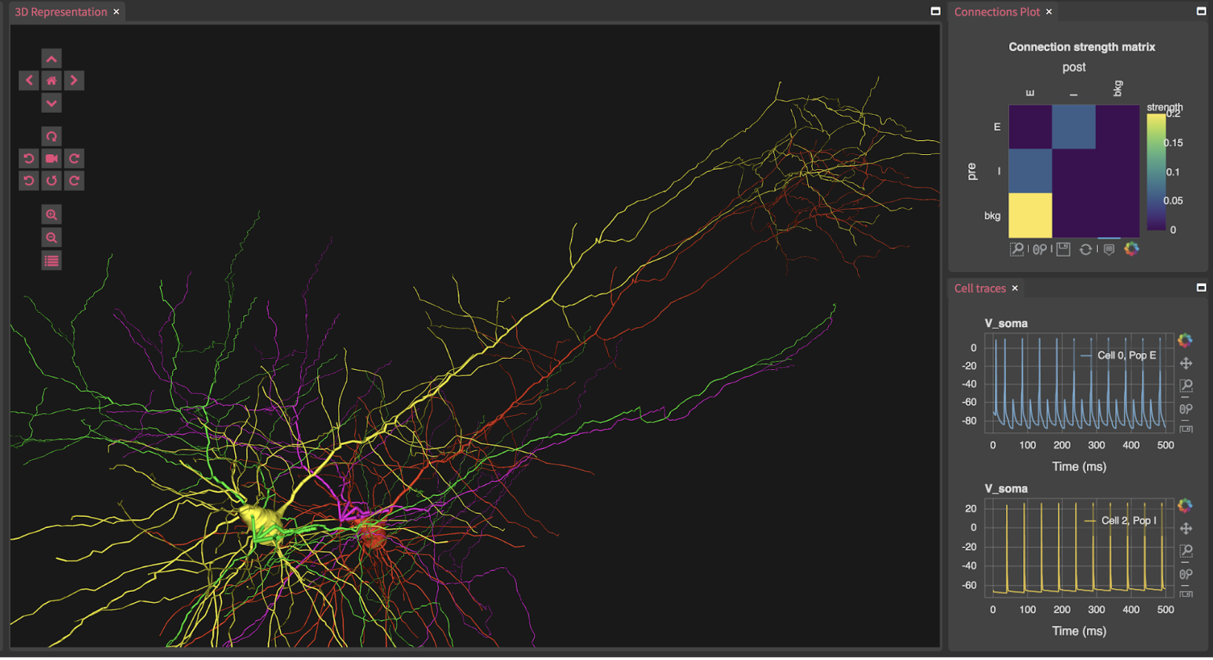Click the bkg-to-E yellow matrix cell

[1030, 215]
